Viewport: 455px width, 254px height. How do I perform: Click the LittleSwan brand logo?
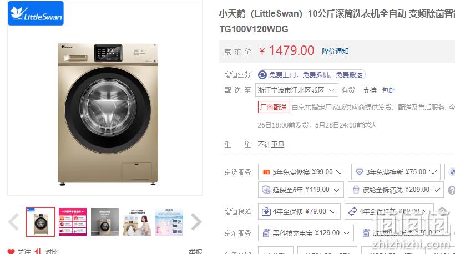click(x=36, y=13)
